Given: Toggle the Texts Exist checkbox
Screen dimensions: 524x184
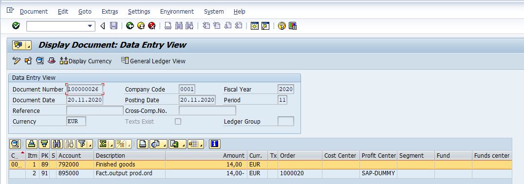Looking at the screenshot, I should [x=178, y=122].
